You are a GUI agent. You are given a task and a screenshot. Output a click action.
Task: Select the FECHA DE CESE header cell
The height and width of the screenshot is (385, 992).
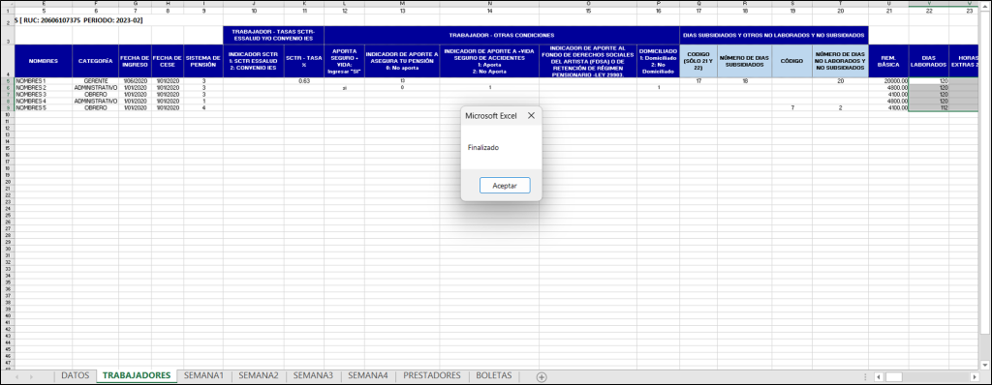(x=168, y=61)
